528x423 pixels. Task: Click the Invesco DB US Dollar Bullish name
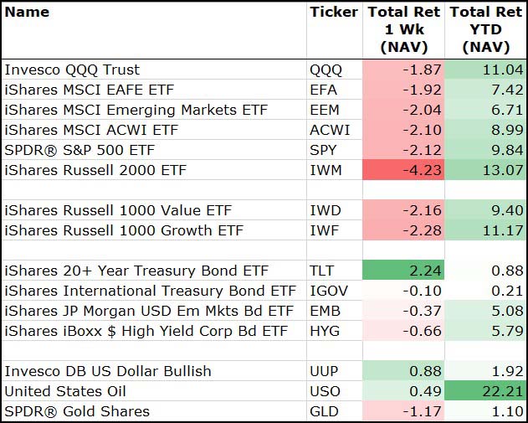coord(108,371)
